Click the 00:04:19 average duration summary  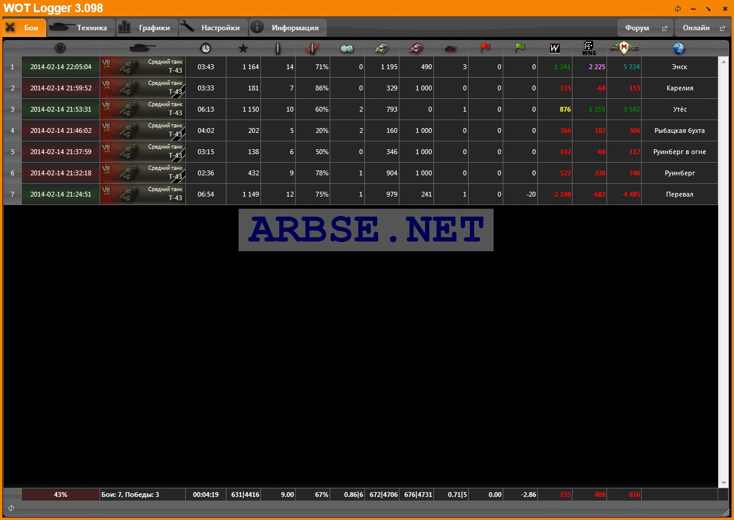(x=206, y=495)
